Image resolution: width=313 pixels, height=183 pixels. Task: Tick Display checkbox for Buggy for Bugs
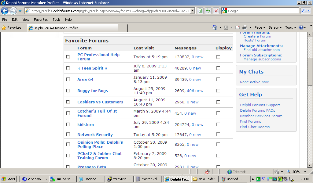coord(218,91)
